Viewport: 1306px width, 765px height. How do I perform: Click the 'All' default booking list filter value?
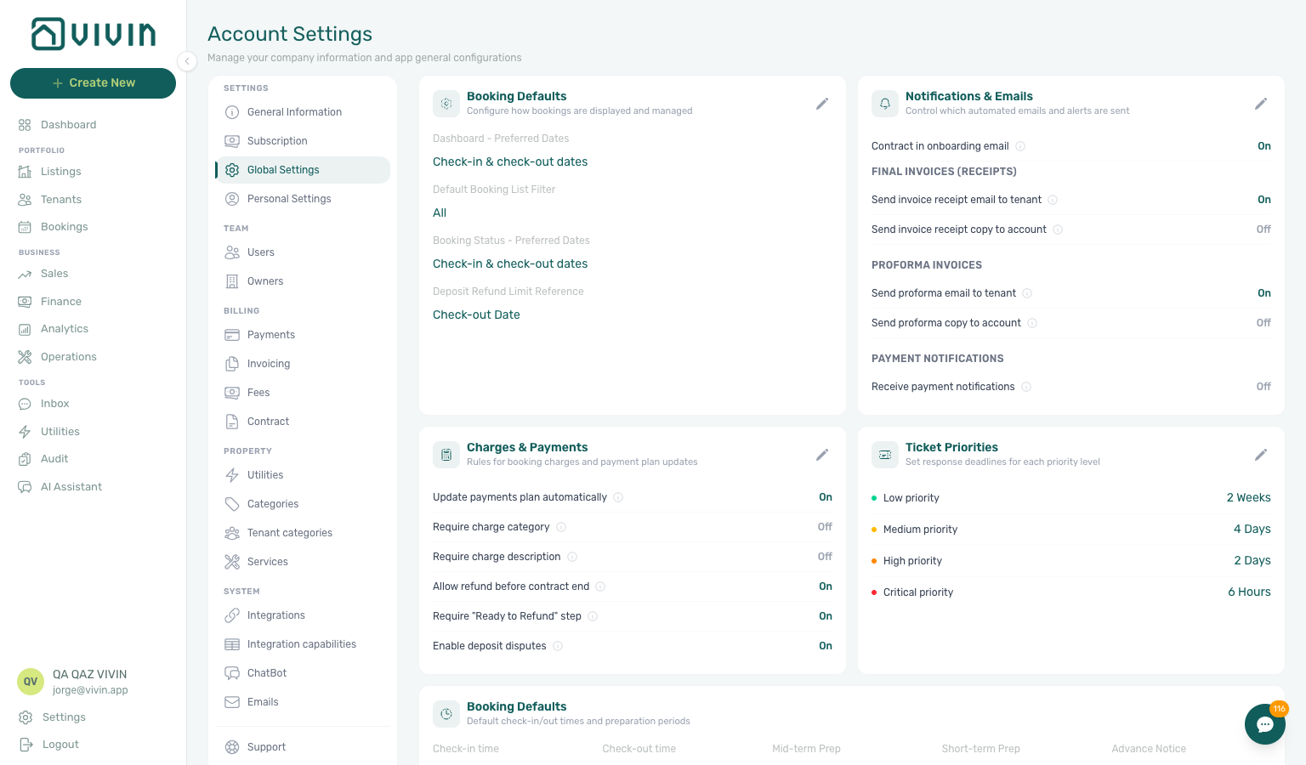[x=440, y=213]
